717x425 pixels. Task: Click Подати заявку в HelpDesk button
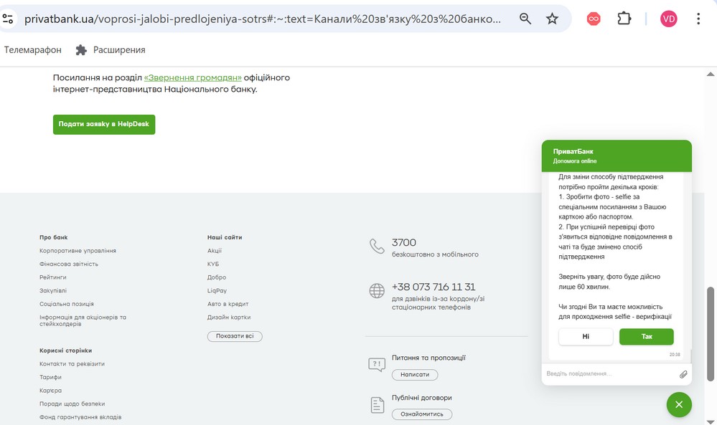coord(104,125)
